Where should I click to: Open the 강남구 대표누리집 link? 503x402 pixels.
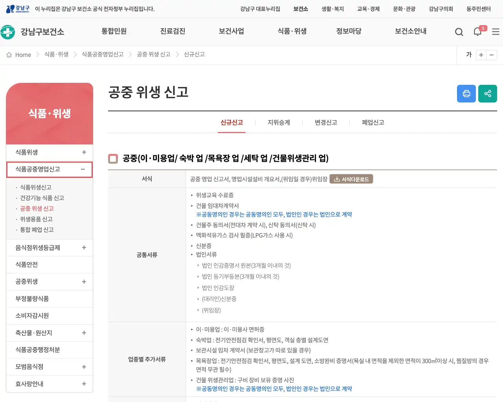click(260, 9)
